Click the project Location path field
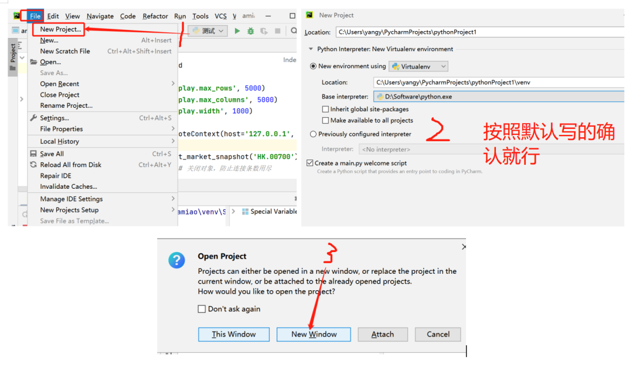633x374 pixels. point(480,32)
